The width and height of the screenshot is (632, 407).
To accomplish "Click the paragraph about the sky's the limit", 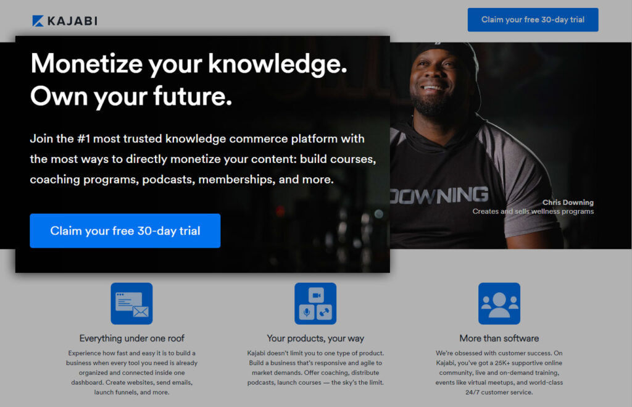I will point(315,367).
